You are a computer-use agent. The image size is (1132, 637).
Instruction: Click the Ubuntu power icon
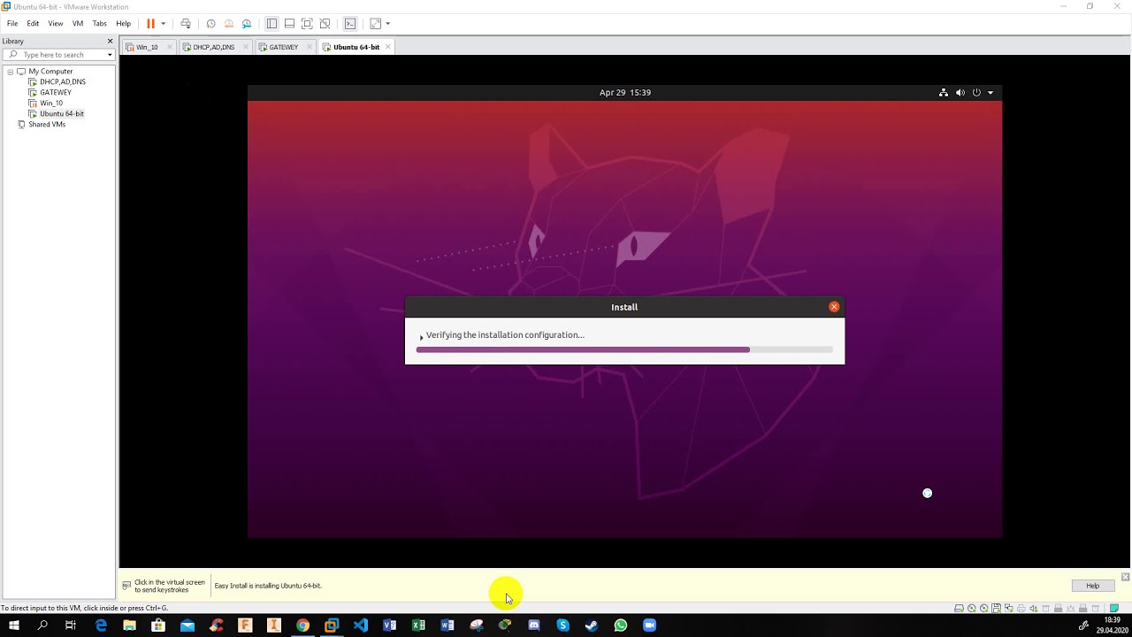(x=976, y=92)
